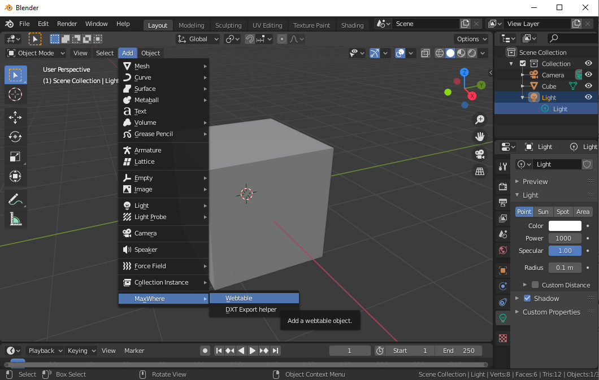Activate the Scale tool
Screen dimensions: 599x380
(15, 156)
